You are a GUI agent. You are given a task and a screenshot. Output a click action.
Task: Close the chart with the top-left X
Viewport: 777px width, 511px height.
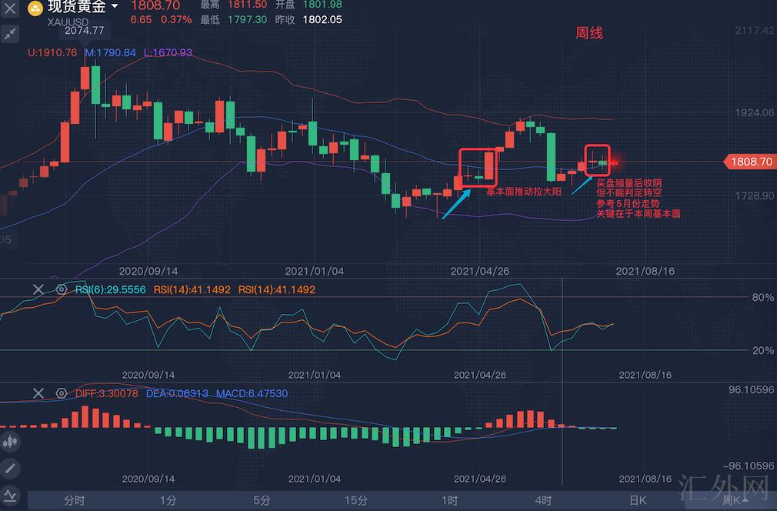(x=10, y=10)
